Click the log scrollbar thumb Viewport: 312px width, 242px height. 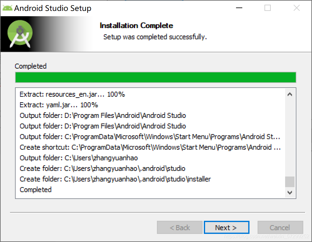(290, 181)
